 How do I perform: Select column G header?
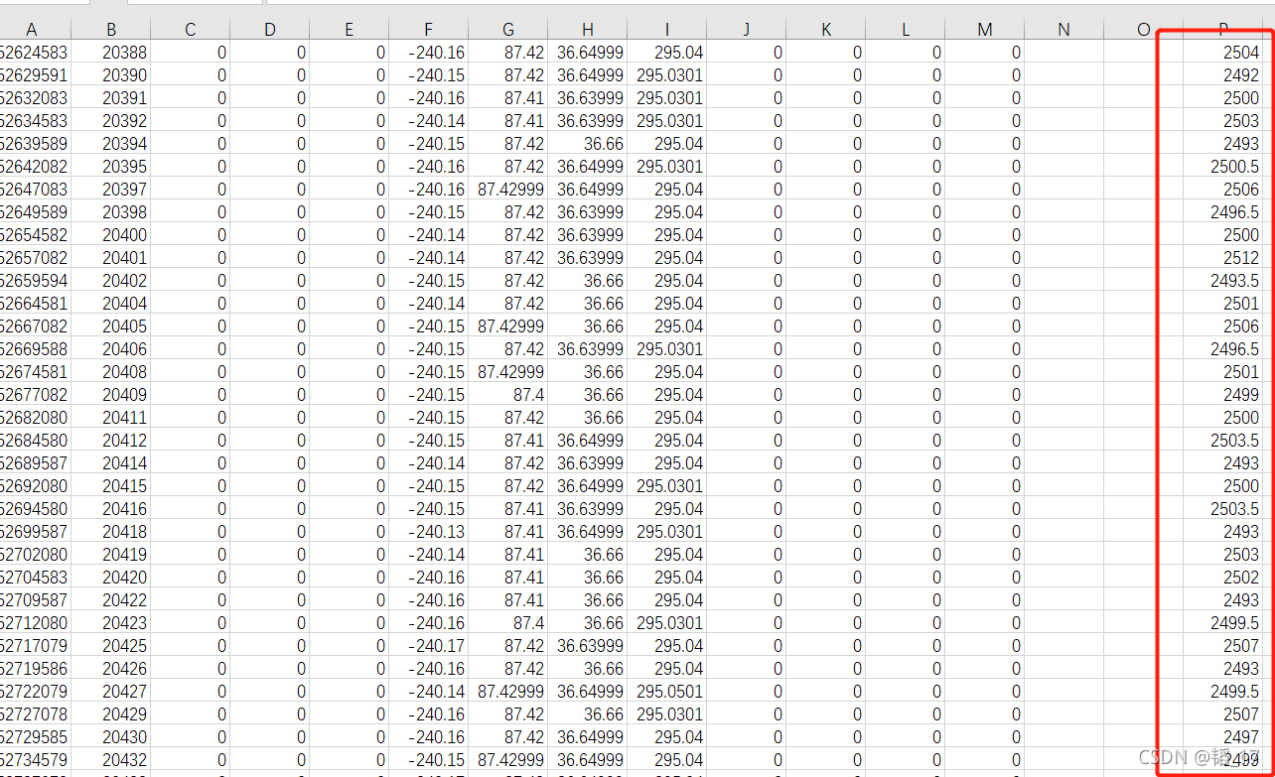[x=507, y=30]
